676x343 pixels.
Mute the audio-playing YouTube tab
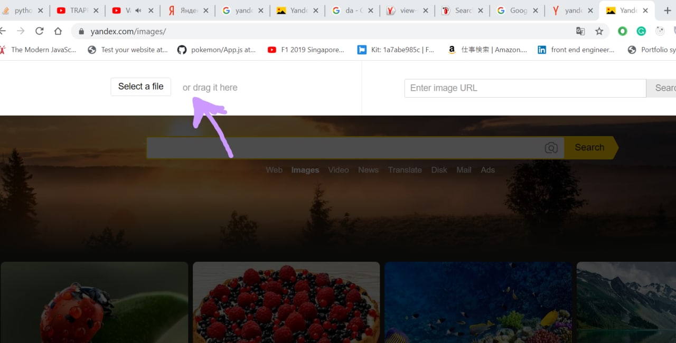point(138,11)
